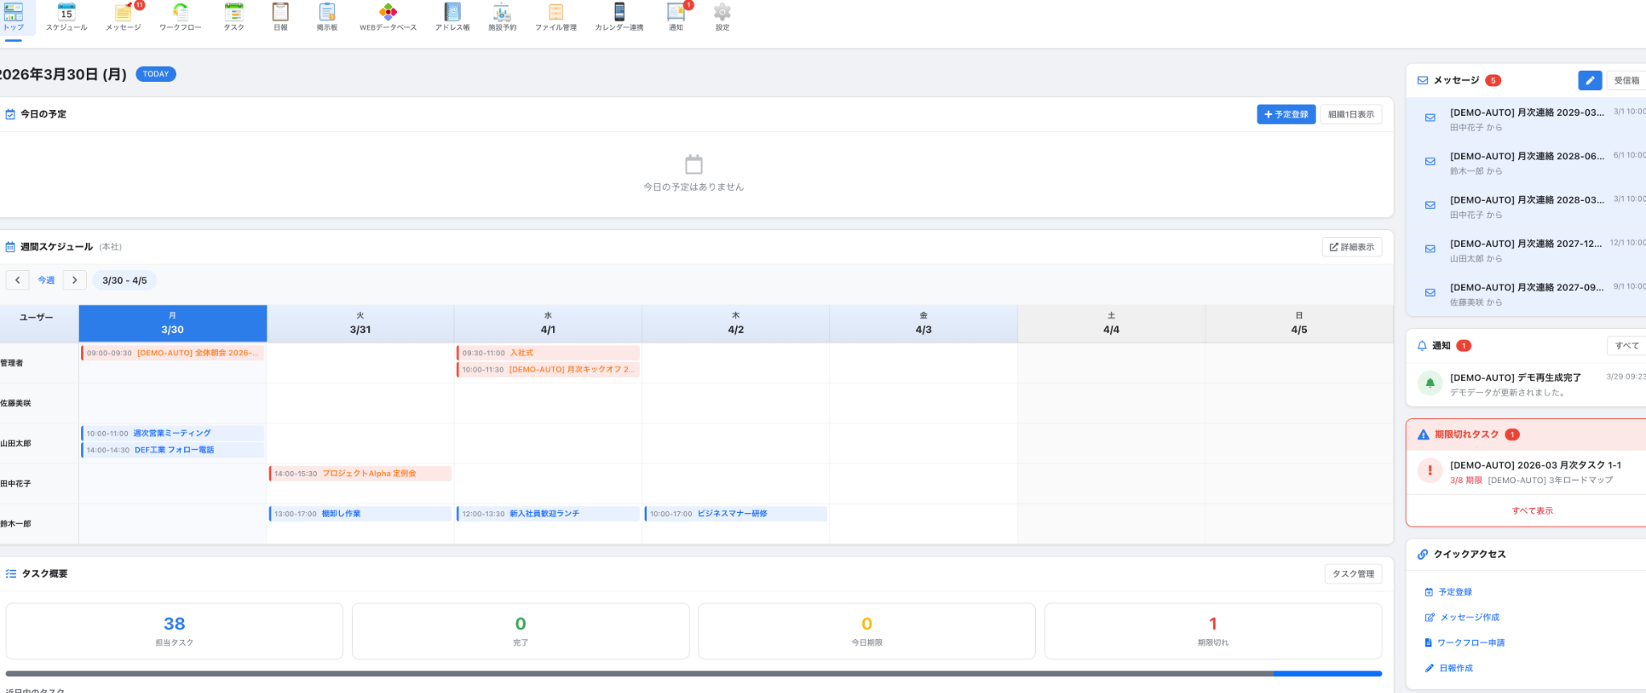Open the メッセージ icon in toolbar
Image resolution: width=1646 pixels, height=693 pixels.
[x=123, y=12]
